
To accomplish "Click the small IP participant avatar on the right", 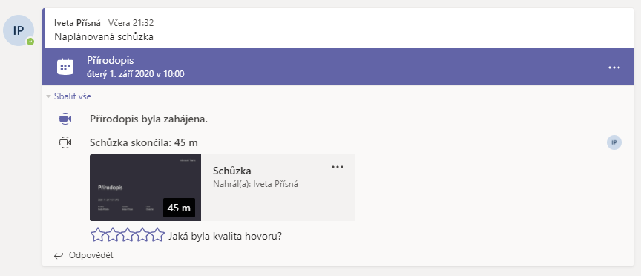I will coord(614,142).
